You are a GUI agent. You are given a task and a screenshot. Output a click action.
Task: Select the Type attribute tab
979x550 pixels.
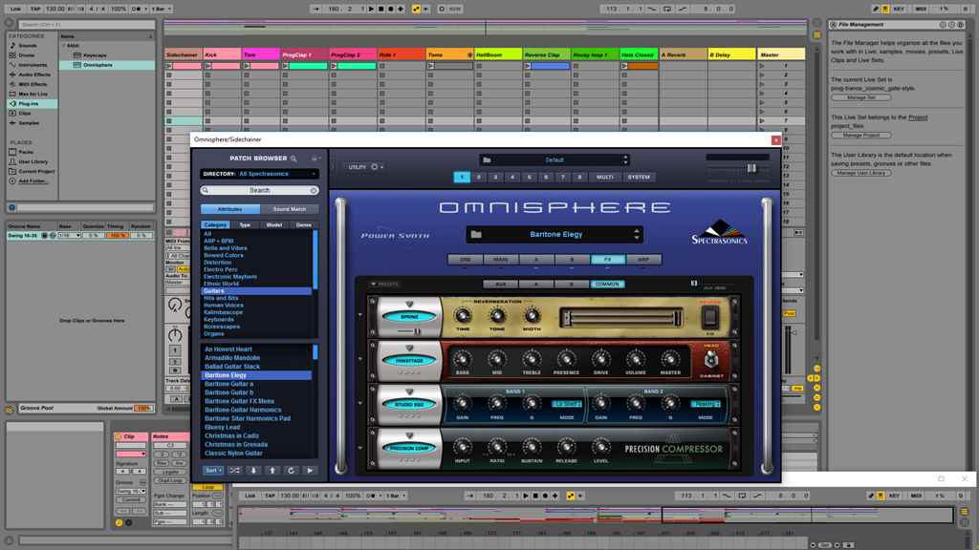tap(245, 225)
